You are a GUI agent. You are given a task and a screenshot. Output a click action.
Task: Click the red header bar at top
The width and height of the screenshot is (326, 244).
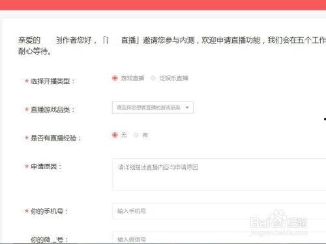click(x=163, y=5)
